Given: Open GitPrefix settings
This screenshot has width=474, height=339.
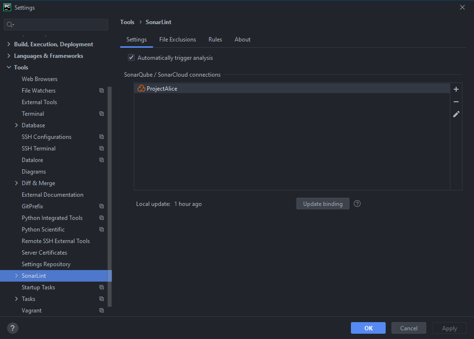Looking at the screenshot, I should [x=32, y=206].
